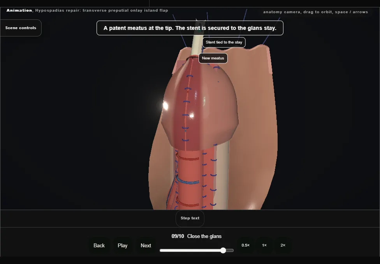The width and height of the screenshot is (380, 264).
Task: Set playback speed to 2×
Action: [x=283, y=245]
